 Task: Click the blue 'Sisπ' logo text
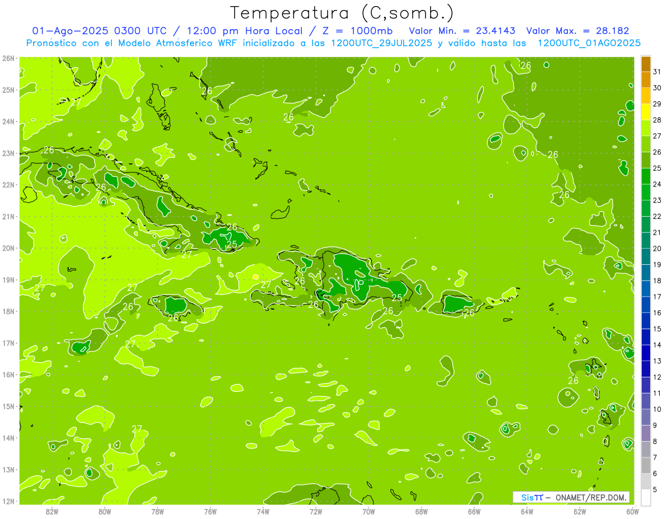[x=532, y=497]
